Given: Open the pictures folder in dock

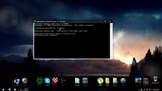Looking at the screenshot, I should (77, 81).
